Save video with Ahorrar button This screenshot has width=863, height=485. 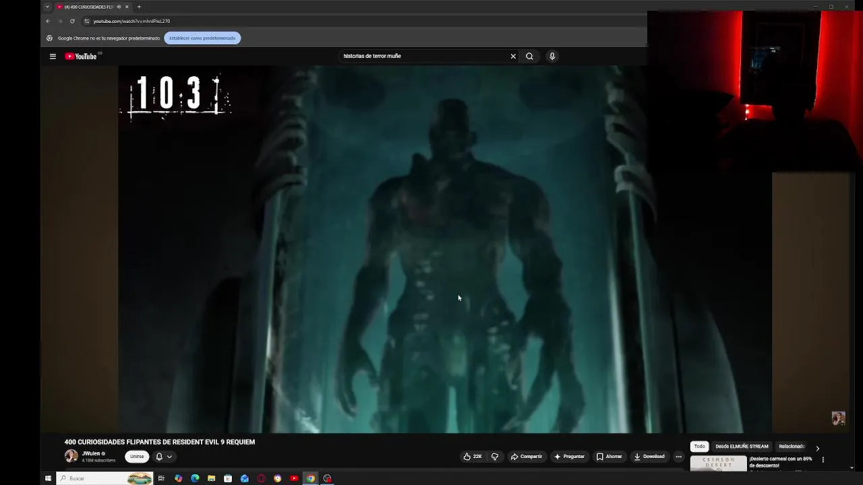pyautogui.click(x=609, y=457)
